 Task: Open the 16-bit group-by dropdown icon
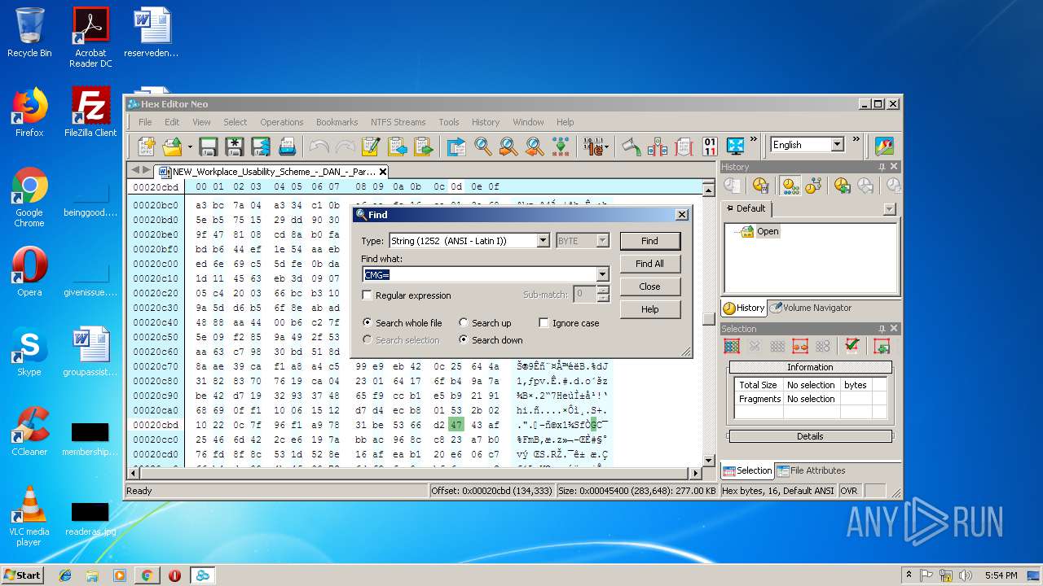click(x=596, y=146)
